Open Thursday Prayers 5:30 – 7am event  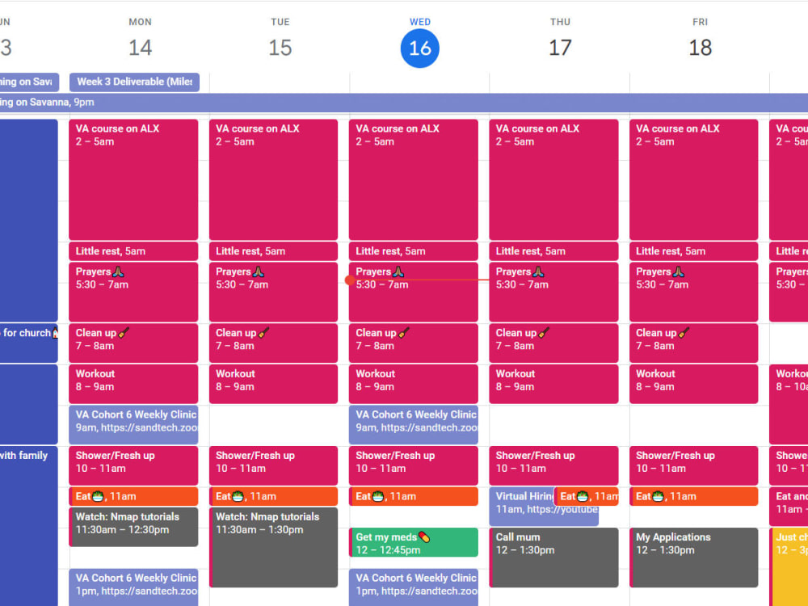pyautogui.click(x=553, y=292)
